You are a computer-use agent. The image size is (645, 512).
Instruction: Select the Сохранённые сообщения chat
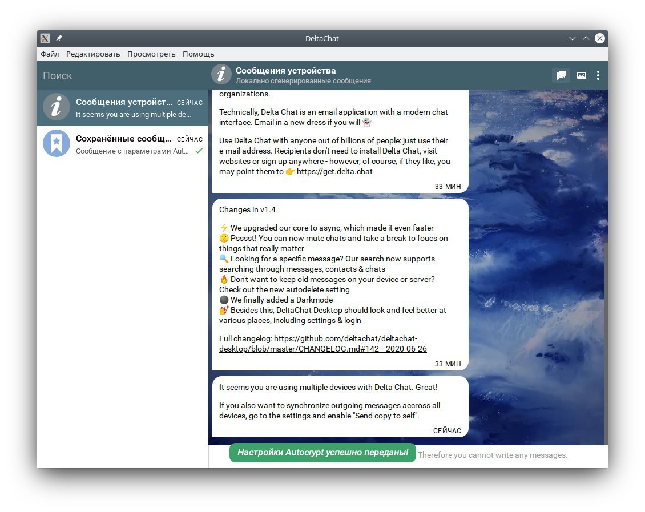point(123,144)
